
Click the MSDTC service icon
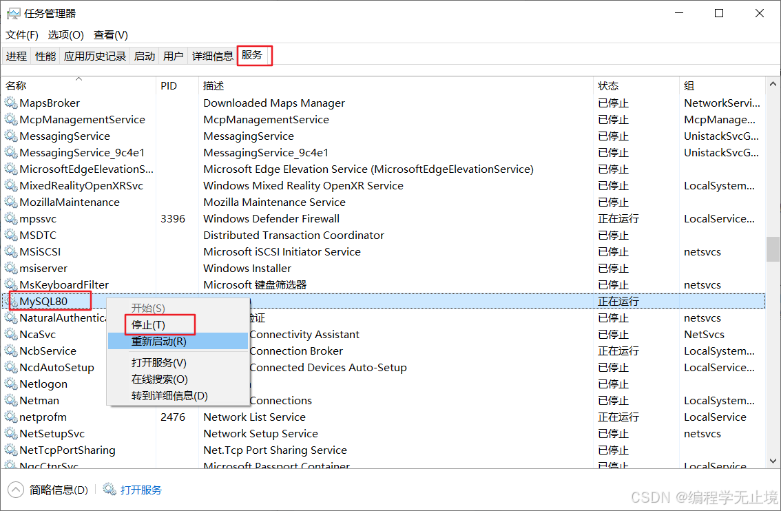coord(11,235)
